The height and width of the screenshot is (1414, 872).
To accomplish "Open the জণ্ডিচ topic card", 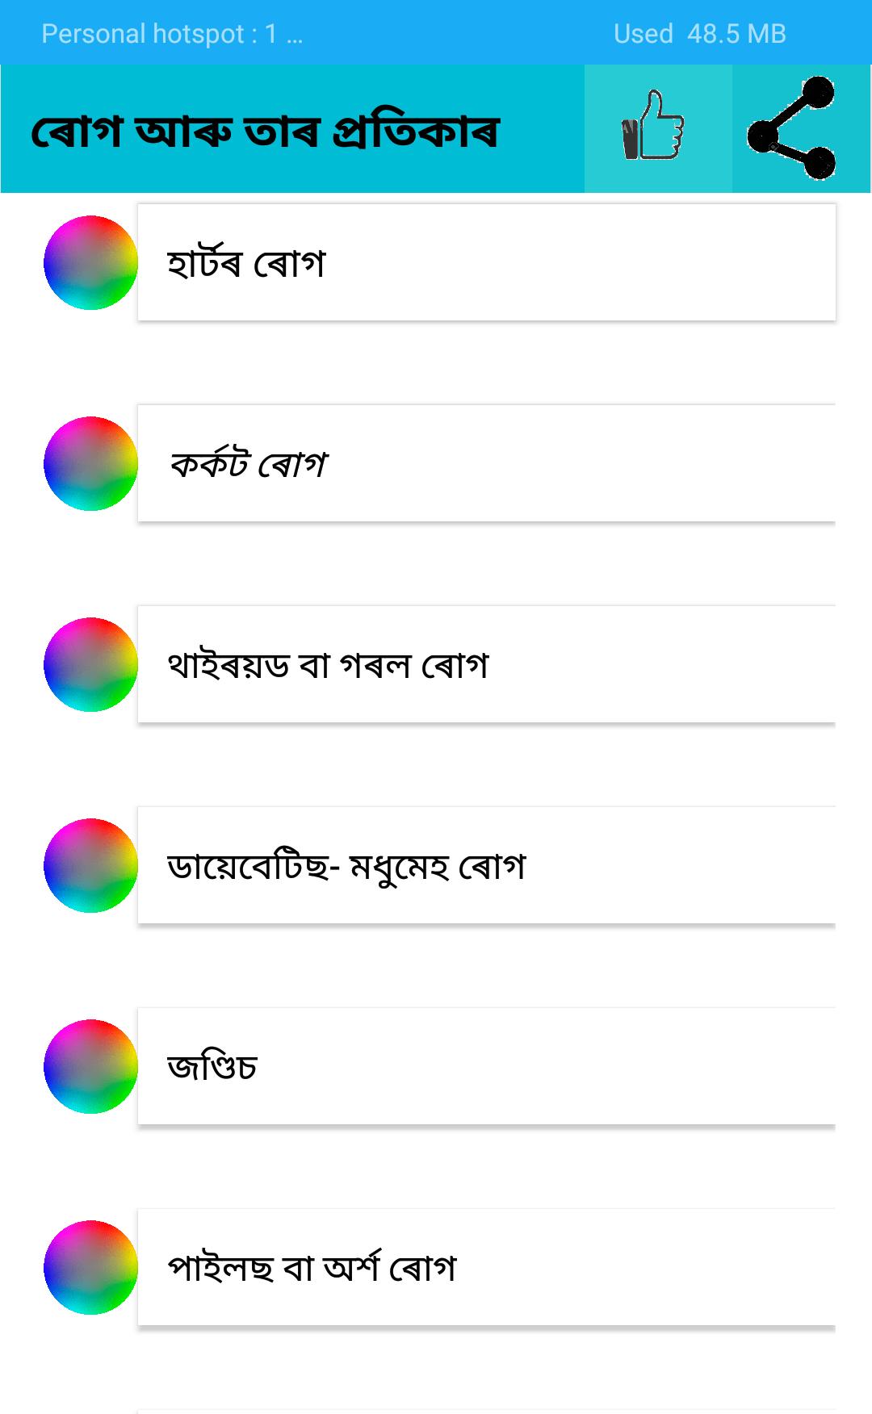I will click(x=212, y=1067).
